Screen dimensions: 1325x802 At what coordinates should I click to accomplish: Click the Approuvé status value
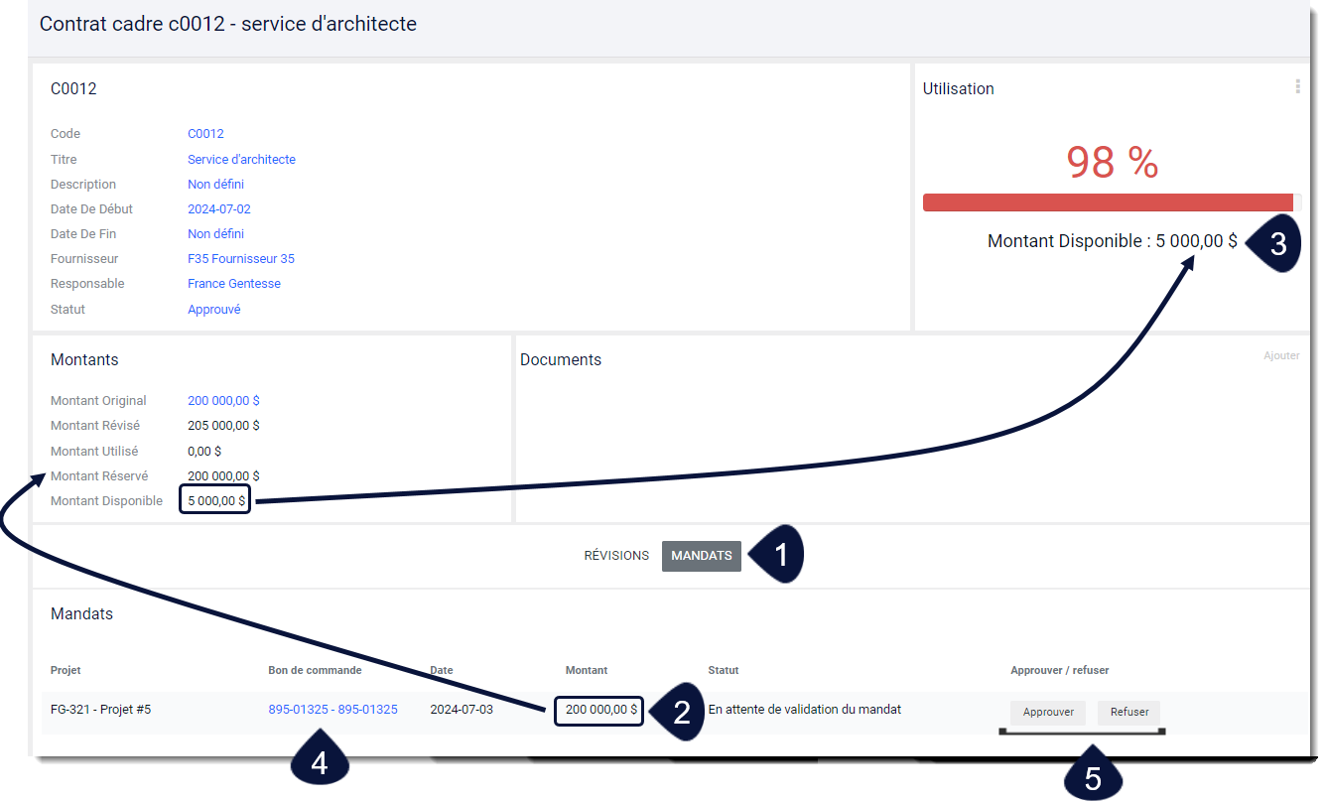(x=214, y=310)
